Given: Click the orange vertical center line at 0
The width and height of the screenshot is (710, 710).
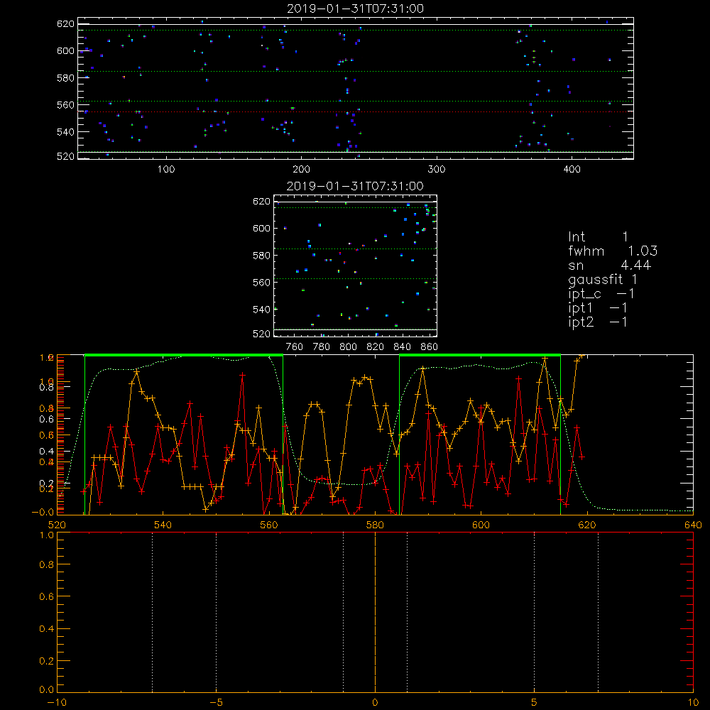Looking at the screenshot, I should pyautogui.click(x=375, y=612).
